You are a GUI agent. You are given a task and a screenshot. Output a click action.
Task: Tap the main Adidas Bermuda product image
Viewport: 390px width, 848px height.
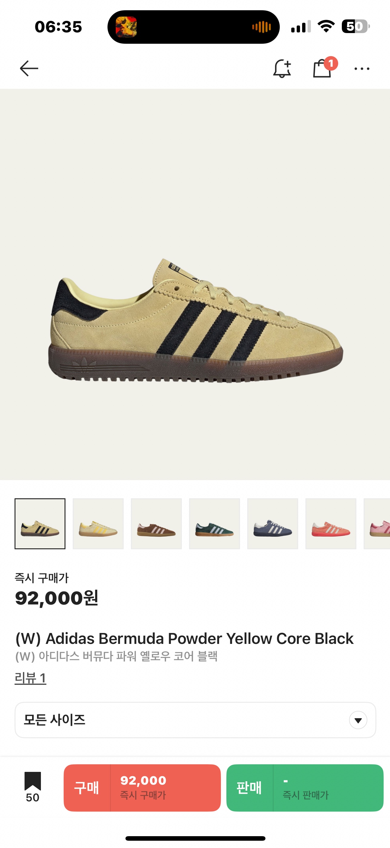[195, 284]
